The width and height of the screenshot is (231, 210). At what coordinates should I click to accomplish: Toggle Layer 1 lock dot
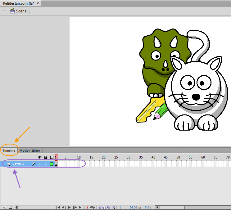[46, 164]
